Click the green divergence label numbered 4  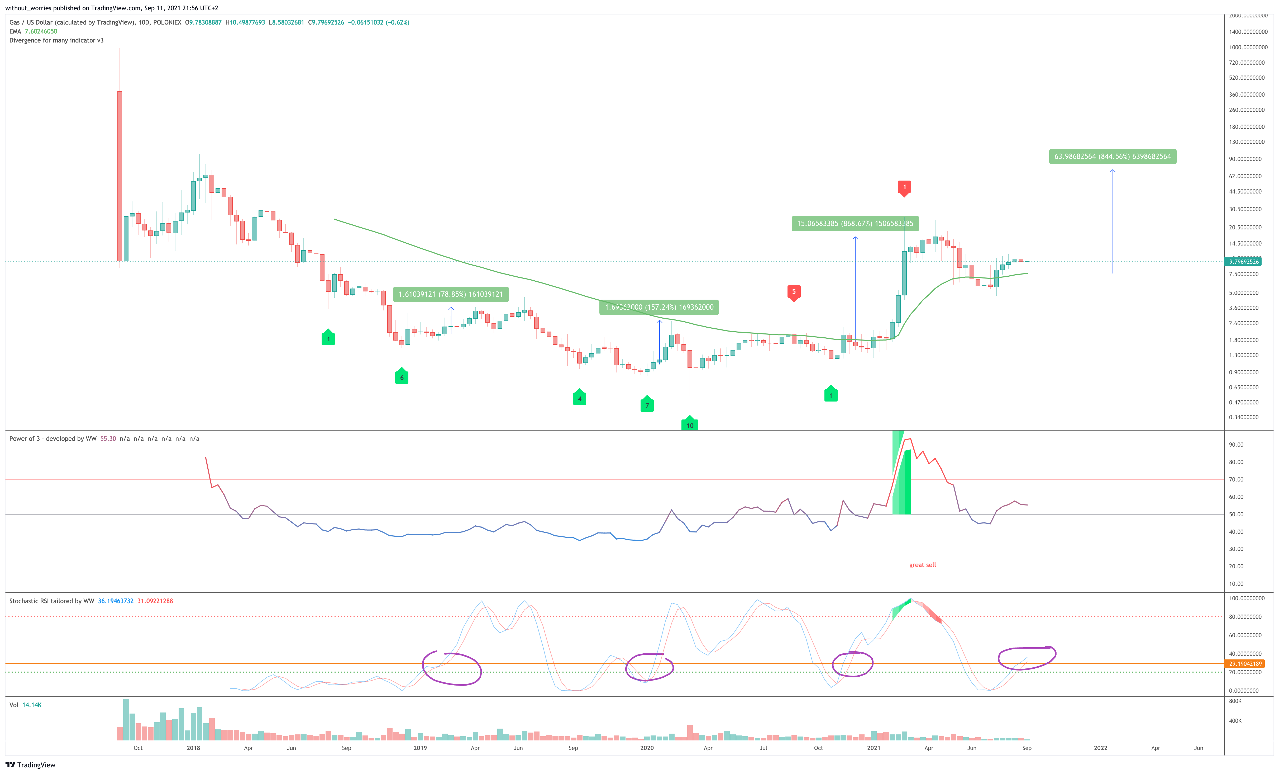(x=579, y=397)
